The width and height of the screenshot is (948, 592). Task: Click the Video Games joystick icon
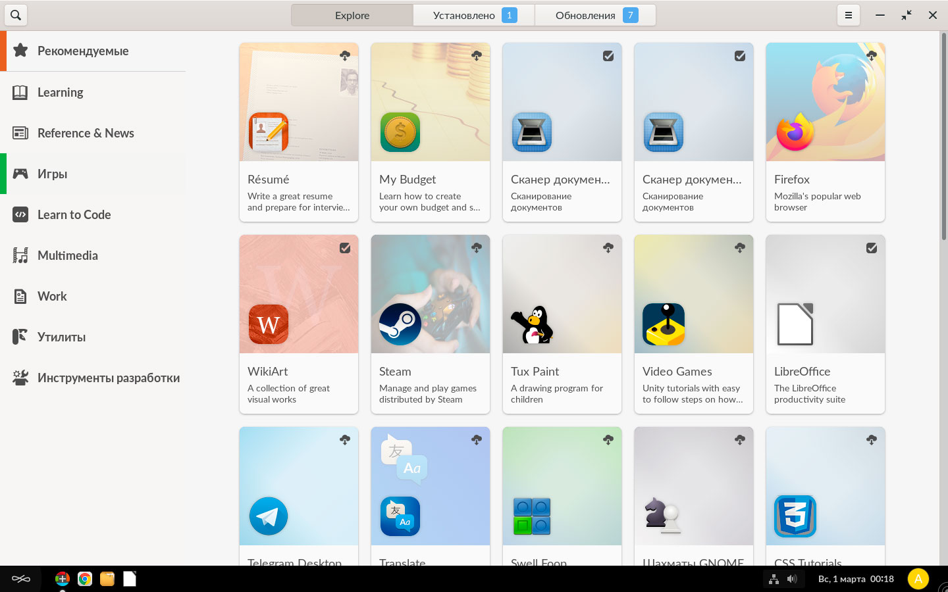tap(664, 324)
